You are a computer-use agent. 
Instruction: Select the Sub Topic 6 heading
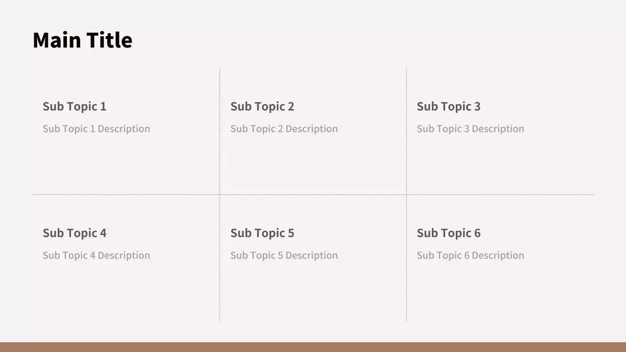tap(448, 233)
